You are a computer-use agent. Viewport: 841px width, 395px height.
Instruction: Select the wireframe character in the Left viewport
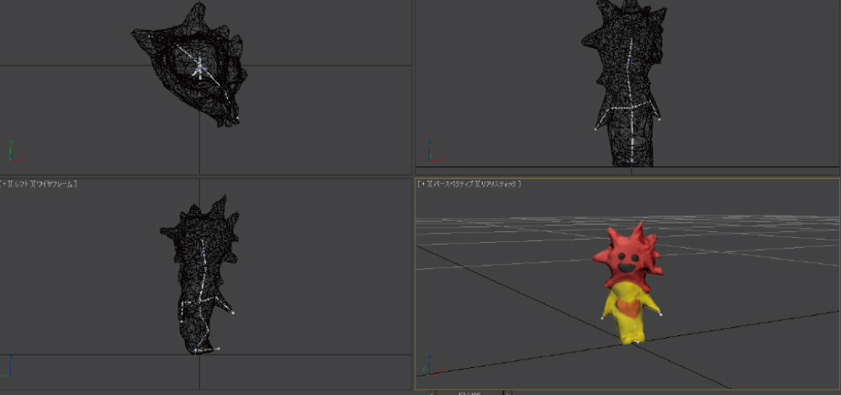point(201,275)
